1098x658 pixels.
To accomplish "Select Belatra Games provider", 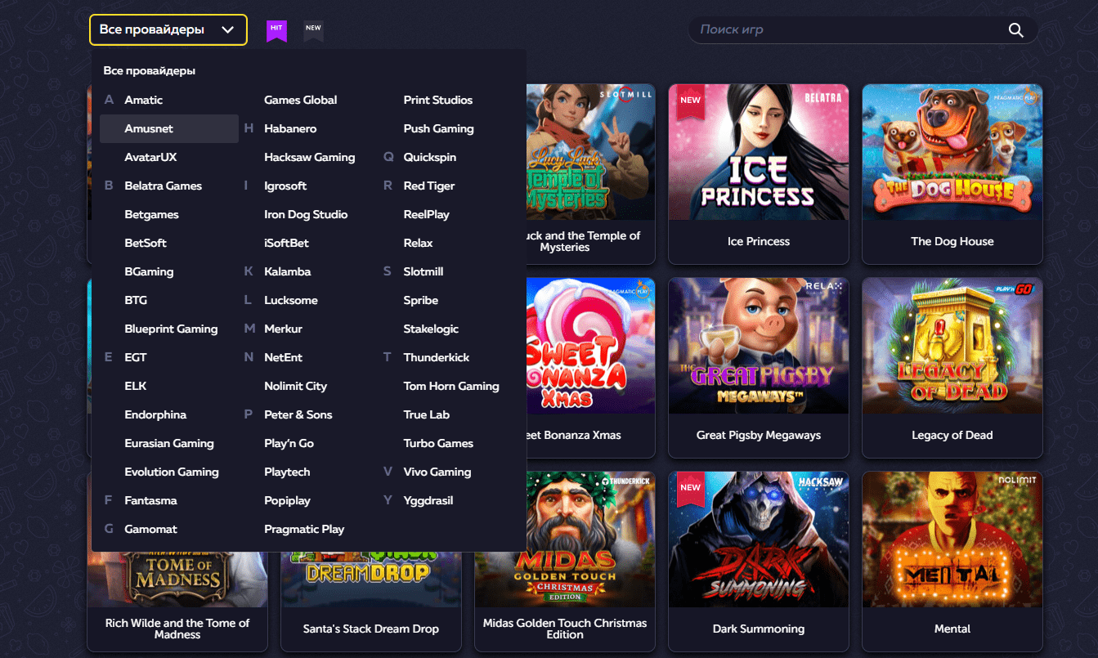I will point(164,186).
